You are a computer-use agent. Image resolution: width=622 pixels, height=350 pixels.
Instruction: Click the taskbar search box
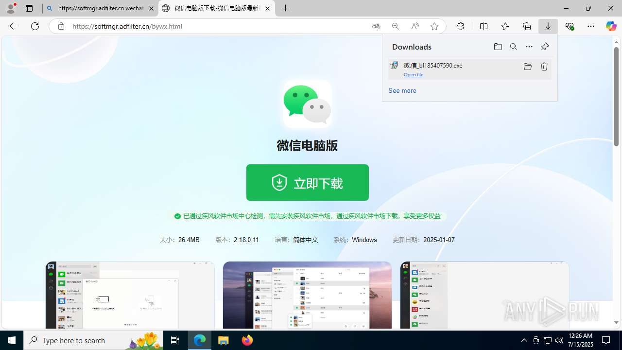[93, 340]
